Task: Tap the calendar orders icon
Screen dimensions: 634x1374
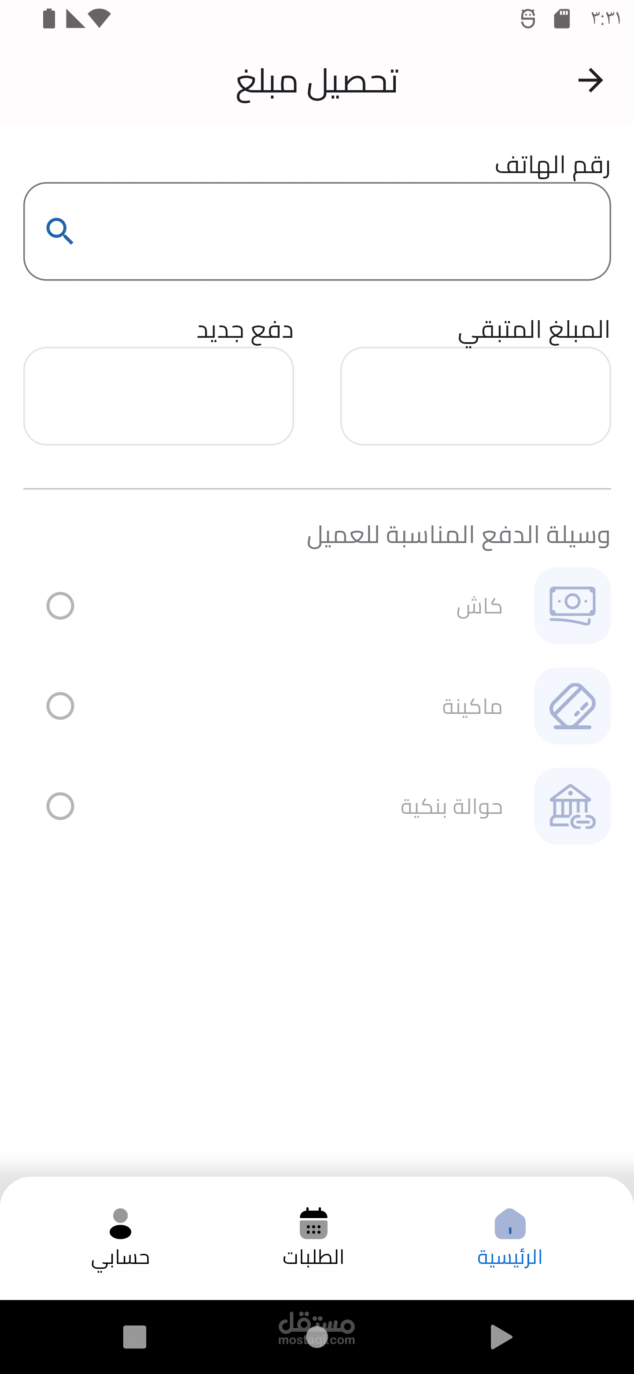Action: coord(313,1223)
